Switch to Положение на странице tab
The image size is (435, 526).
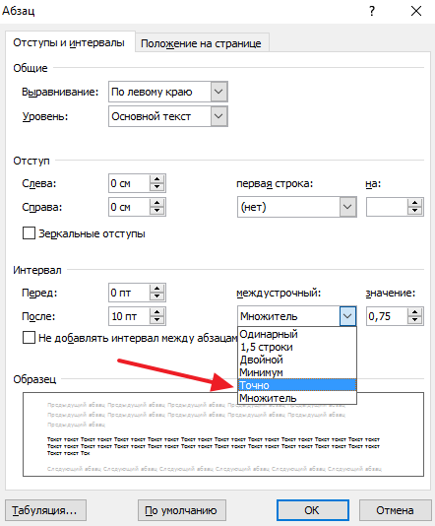pos(201,43)
